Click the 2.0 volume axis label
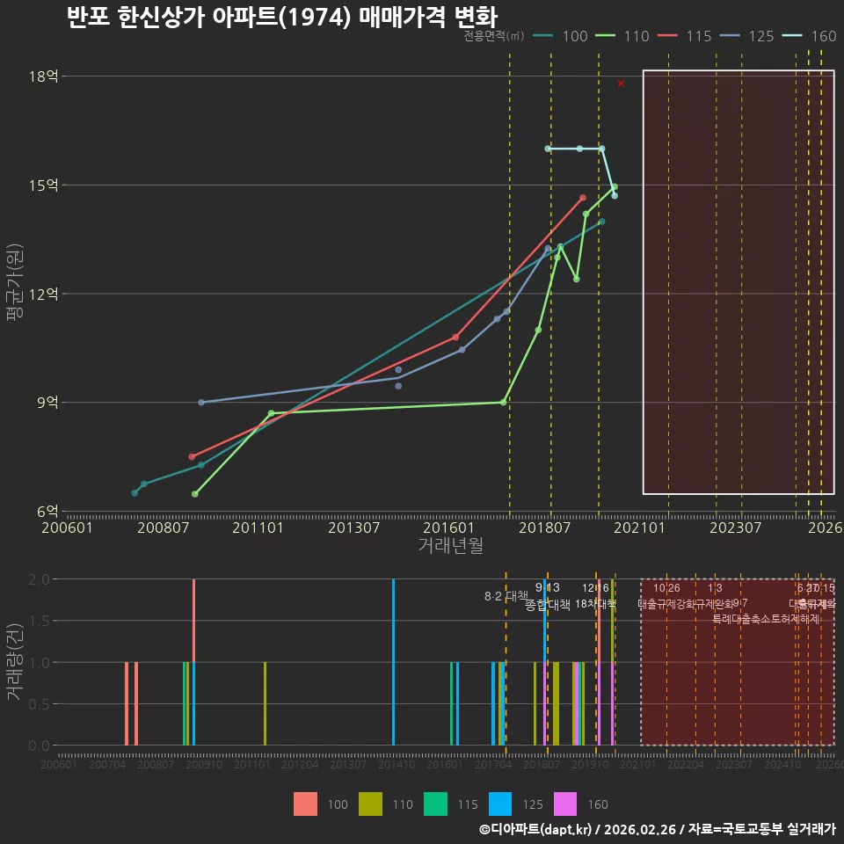 (39, 579)
